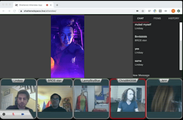
Task: Click the lock icon beside the URL
Action: 21,11
